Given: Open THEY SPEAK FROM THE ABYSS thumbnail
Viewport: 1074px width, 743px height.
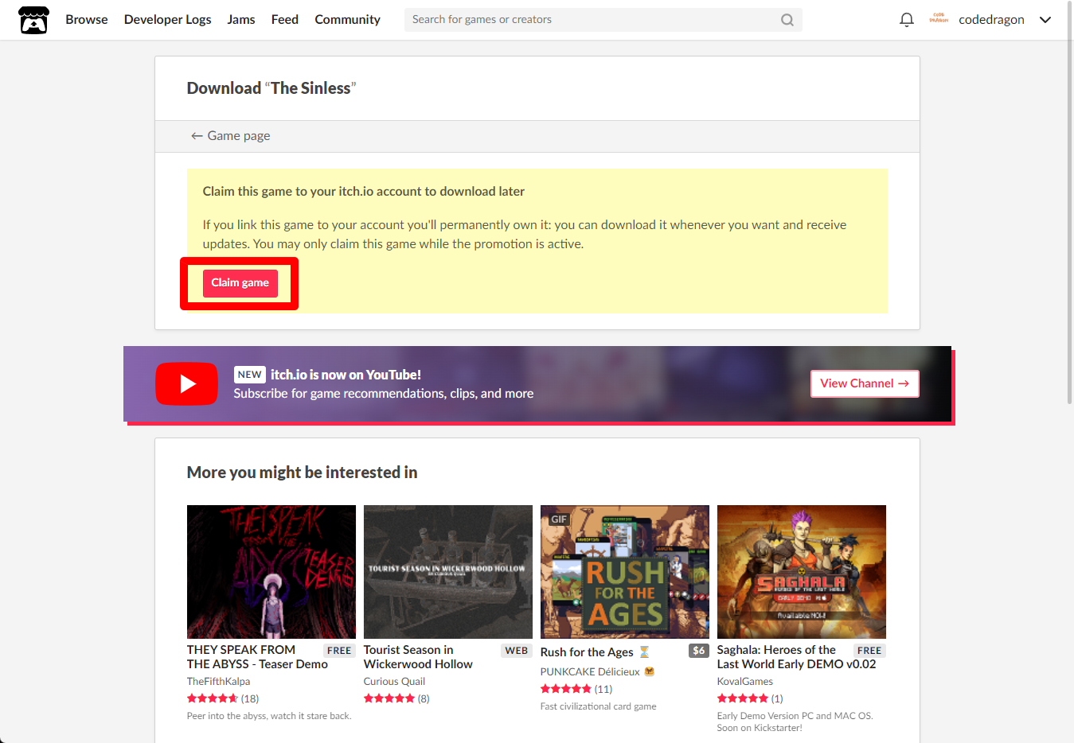Looking at the screenshot, I should (x=271, y=572).
